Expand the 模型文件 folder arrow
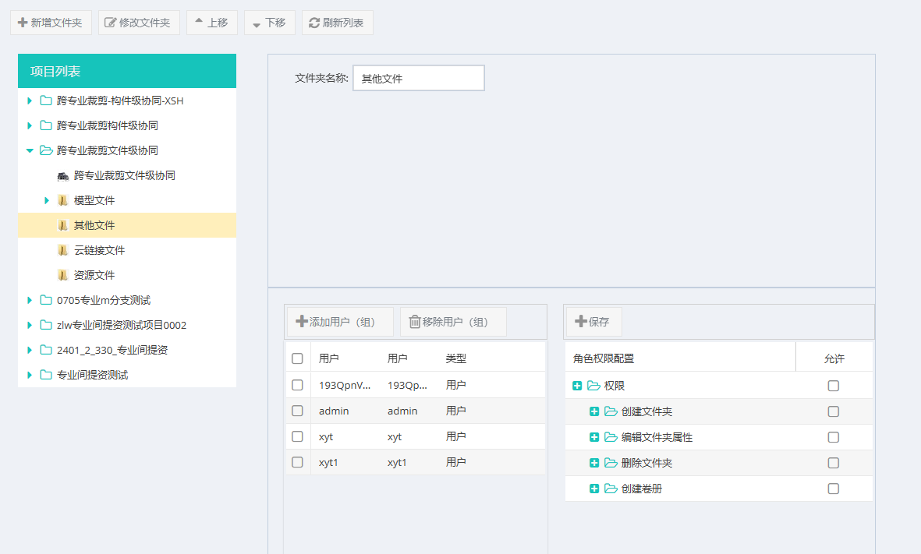This screenshot has width=921, height=554. pyautogui.click(x=47, y=200)
